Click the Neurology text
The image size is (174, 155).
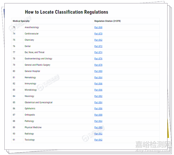click(x=29, y=96)
